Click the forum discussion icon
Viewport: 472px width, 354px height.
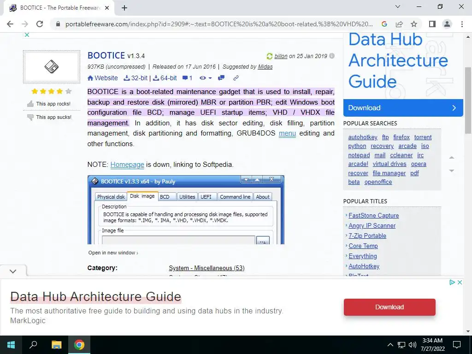[221, 78]
